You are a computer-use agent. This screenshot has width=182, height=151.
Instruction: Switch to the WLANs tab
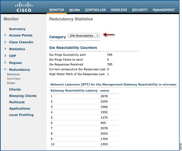pos(74,10)
